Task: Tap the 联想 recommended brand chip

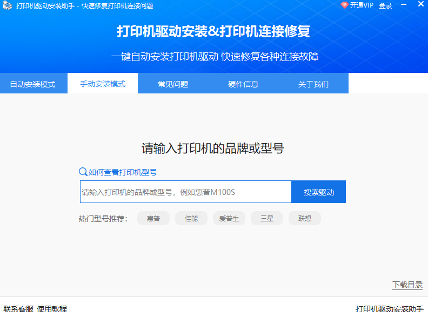Action: click(x=305, y=219)
